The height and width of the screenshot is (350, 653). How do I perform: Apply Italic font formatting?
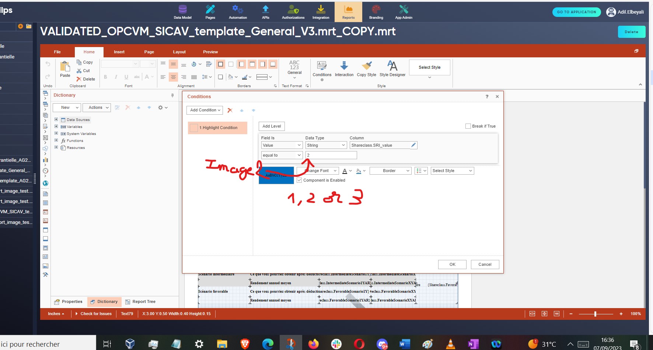click(116, 77)
